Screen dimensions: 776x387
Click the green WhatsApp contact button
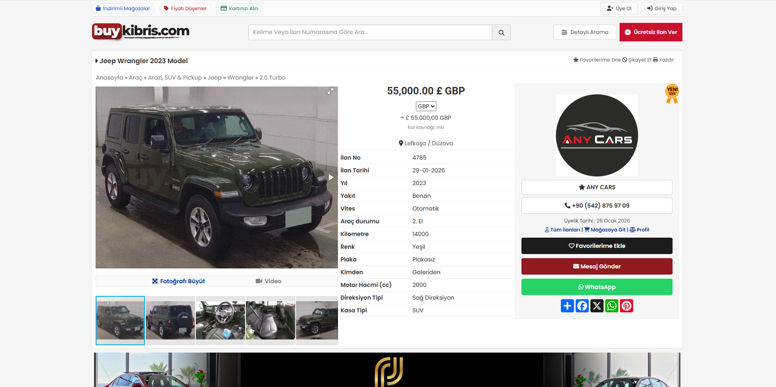597,287
